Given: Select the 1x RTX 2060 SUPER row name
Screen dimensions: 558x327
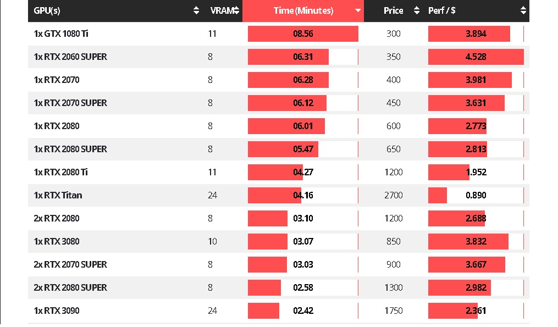Looking at the screenshot, I should tap(70, 57).
